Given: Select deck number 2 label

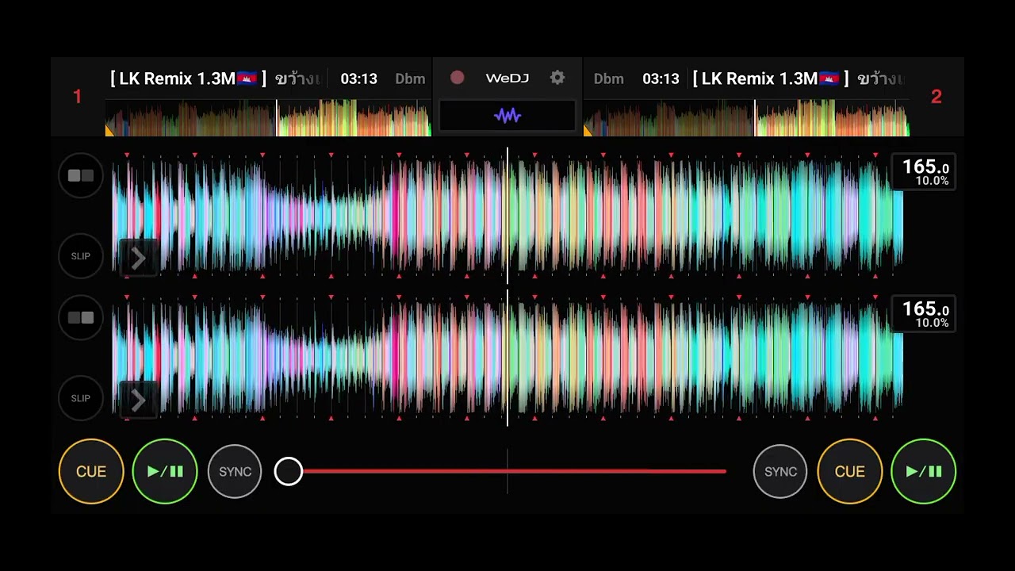Looking at the screenshot, I should coord(936,97).
